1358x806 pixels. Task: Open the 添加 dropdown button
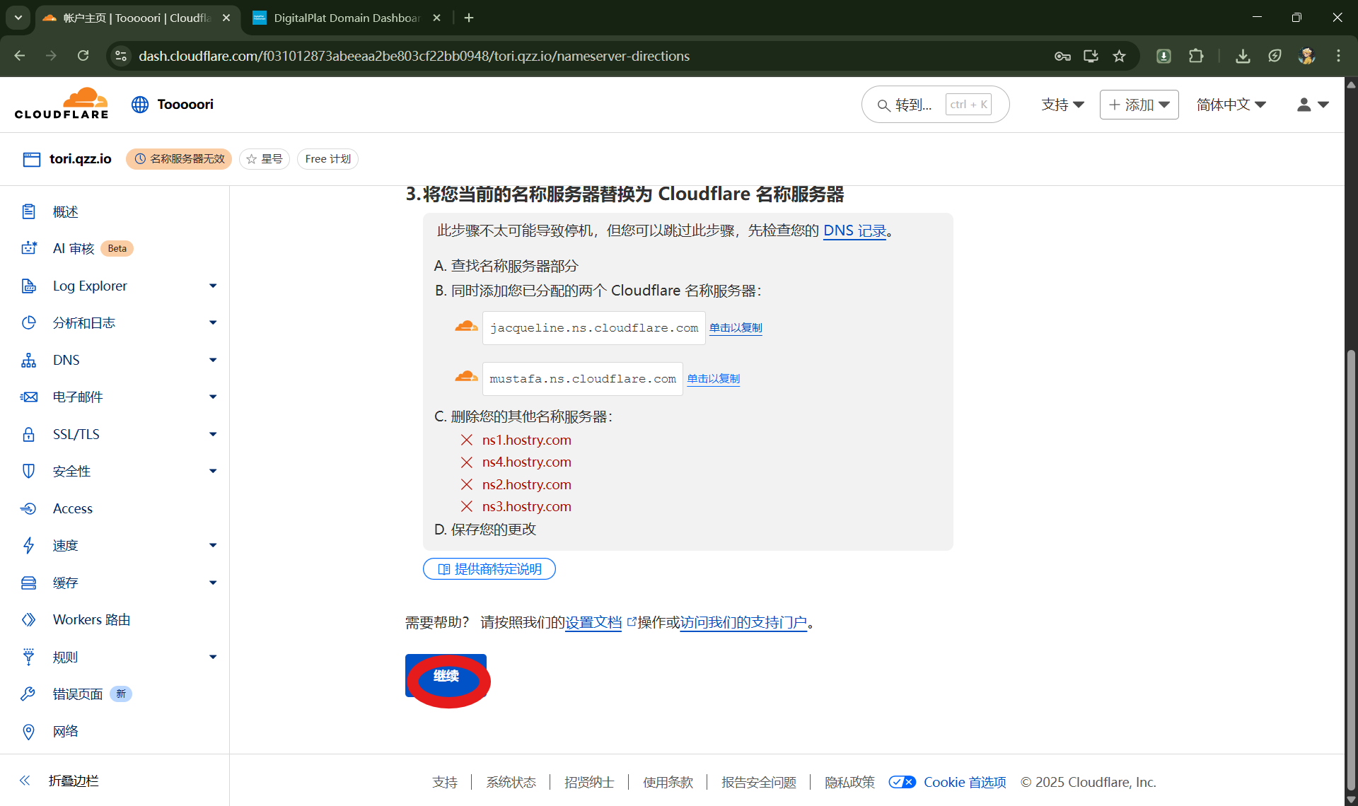tap(1139, 105)
